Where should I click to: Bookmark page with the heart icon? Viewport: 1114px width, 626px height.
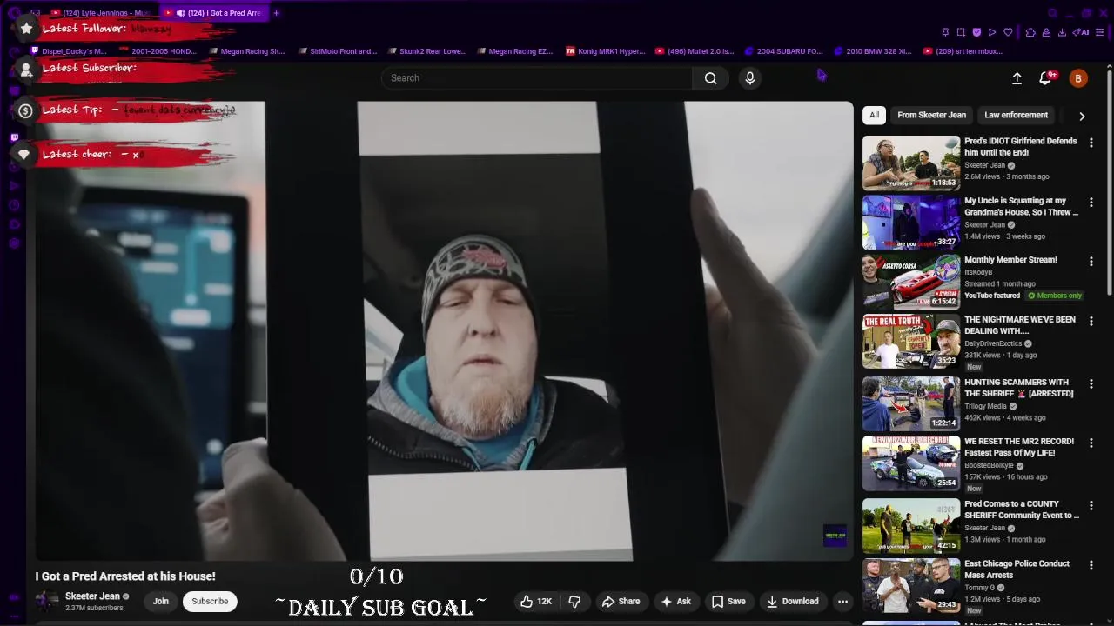(1008, 32)
